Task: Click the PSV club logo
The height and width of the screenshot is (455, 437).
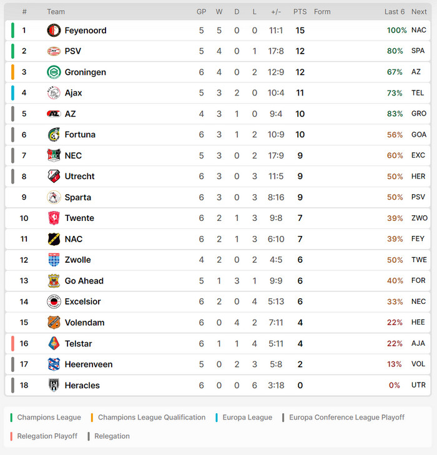Action: [54, 51]
